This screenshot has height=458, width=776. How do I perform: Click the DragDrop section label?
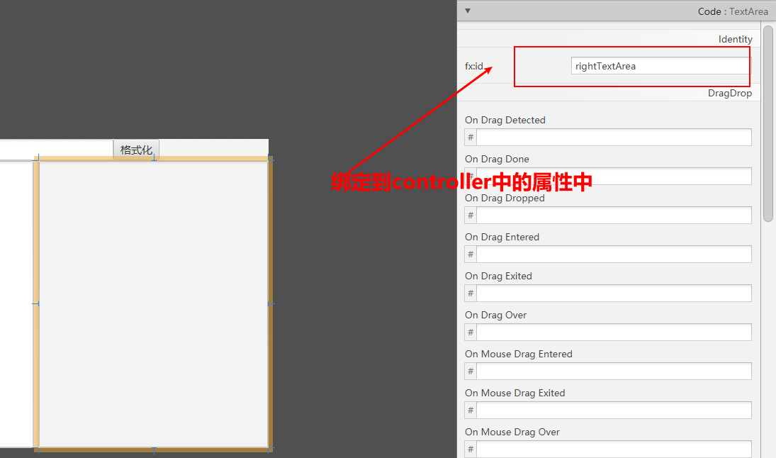[729, 93]
